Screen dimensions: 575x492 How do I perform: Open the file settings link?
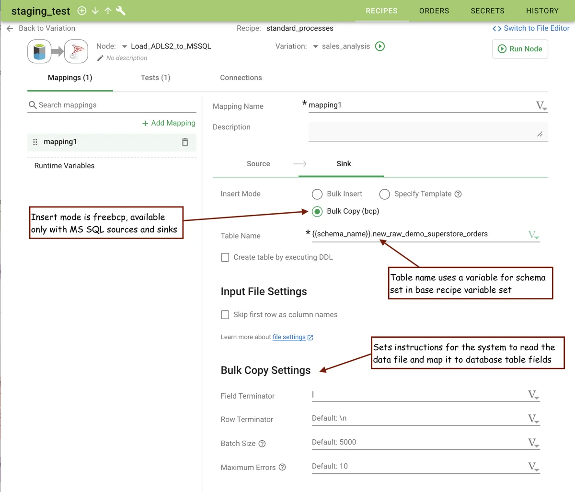(289, 337)
